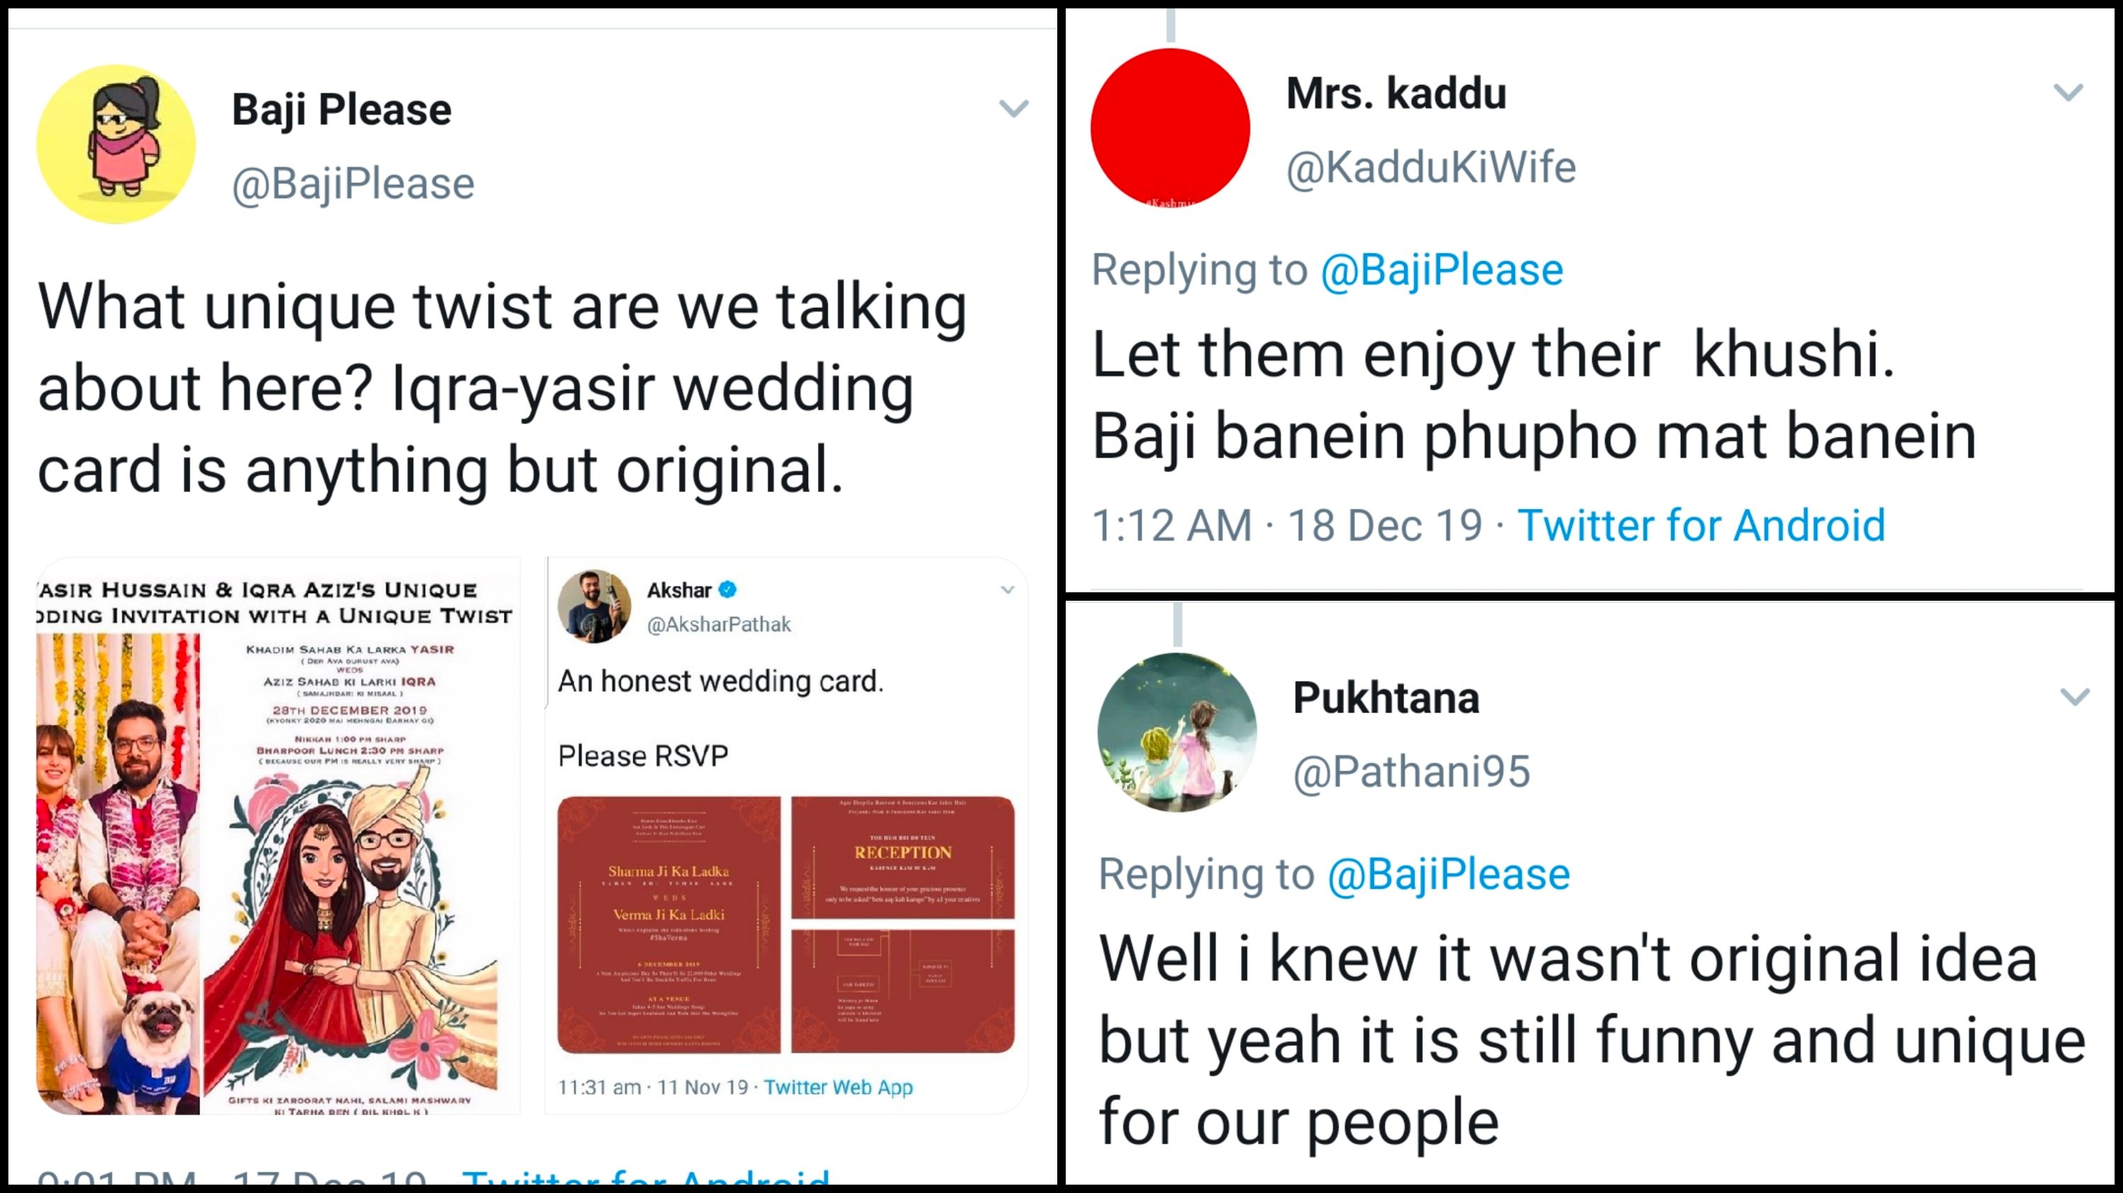The width and height of the screenshot is (2123, 1193).
Task: Open @BajiPlease mention in Mrs. kaddu reply
Action: tap(1442, 270)
